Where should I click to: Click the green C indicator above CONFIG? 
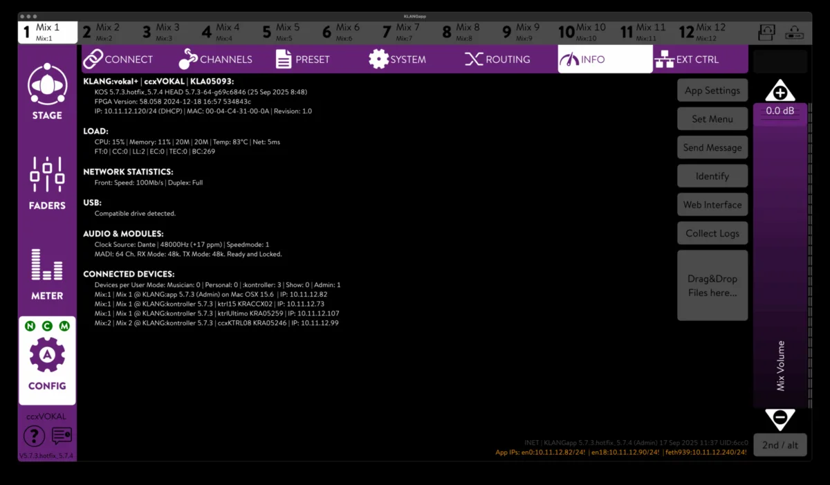[47, 326]
